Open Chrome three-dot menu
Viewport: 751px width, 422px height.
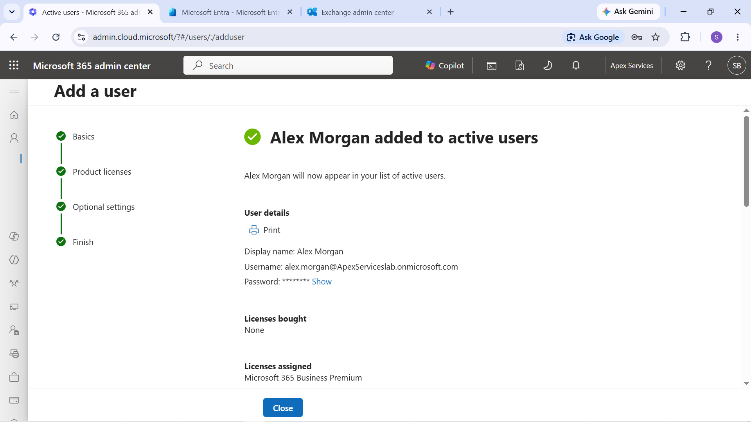click(738, 37)
